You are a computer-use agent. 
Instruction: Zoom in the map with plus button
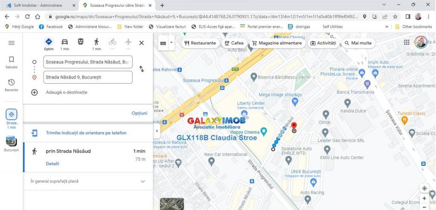424,199
